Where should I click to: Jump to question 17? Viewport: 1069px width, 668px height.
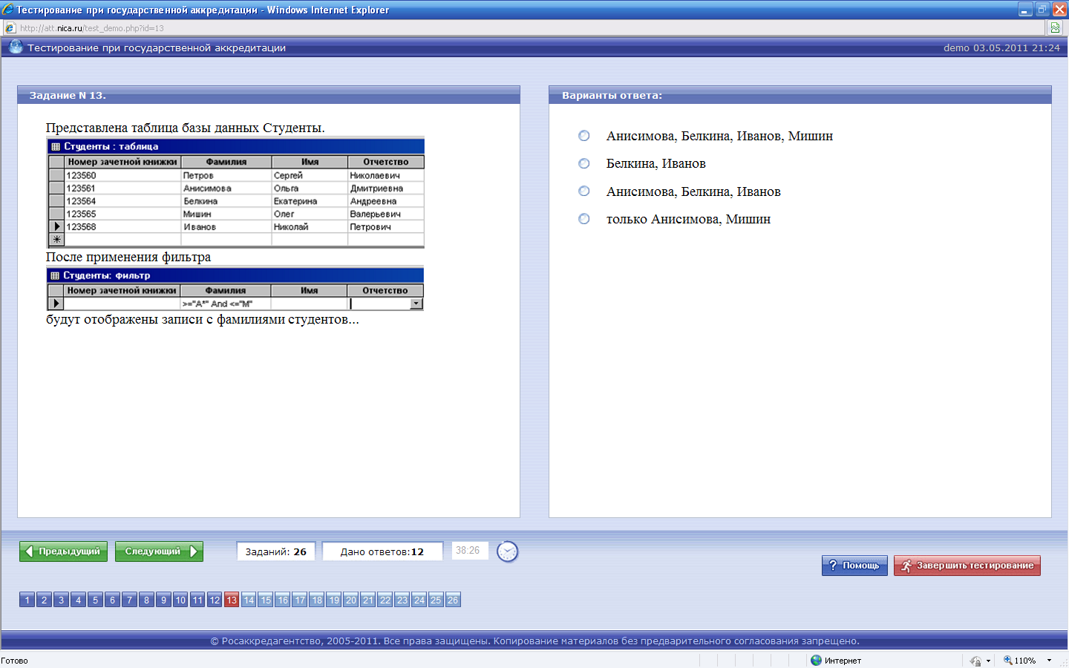(300, 600)
